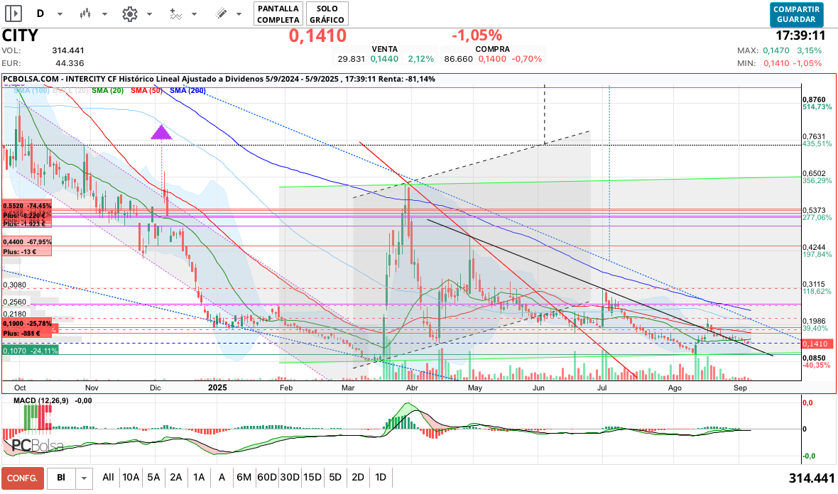Viewport: 838px width, 494px height.
Task: Click the COMPRA volume 86.660
Action: click(x=459, y=59)
